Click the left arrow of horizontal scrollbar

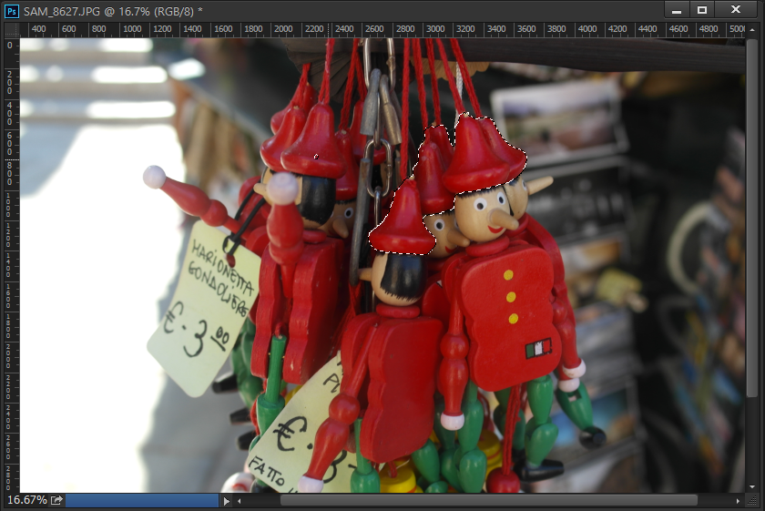[x=240, y=501]
